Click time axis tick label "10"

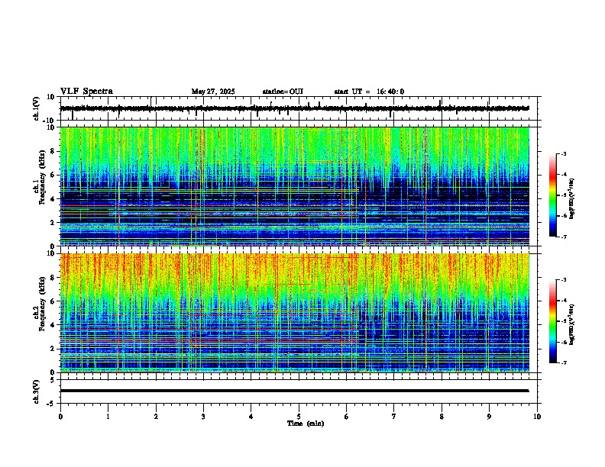537,417
